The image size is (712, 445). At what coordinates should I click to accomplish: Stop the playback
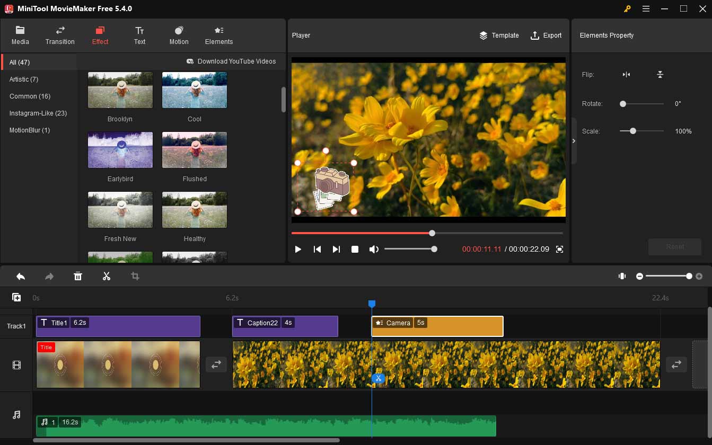click(x=355, y=249)
